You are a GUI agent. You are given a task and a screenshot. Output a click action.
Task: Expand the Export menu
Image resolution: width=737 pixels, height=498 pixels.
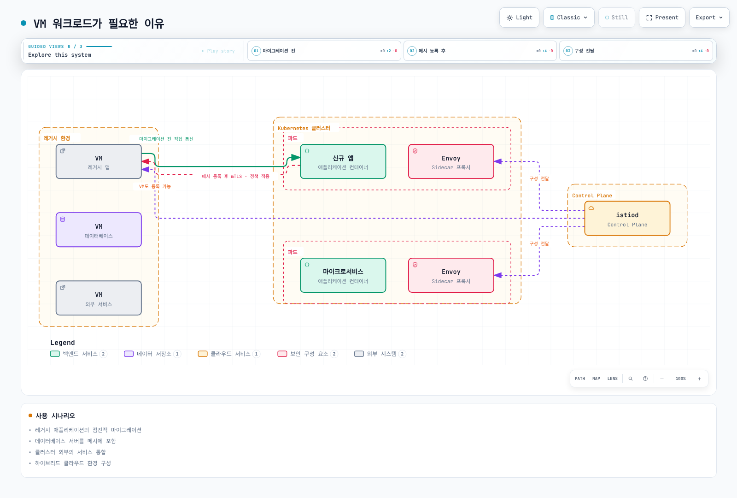(709, 18)
